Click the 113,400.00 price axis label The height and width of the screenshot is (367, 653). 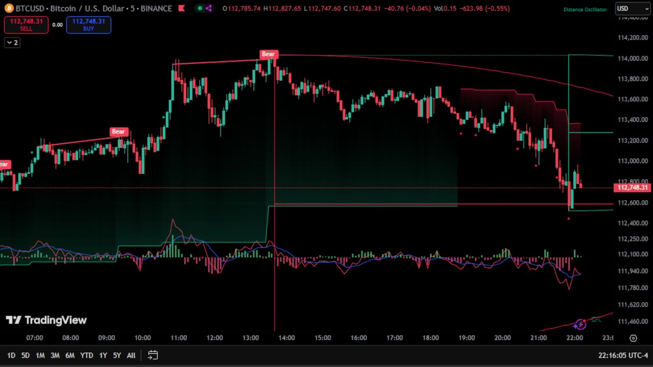click(x=633, y=120)
